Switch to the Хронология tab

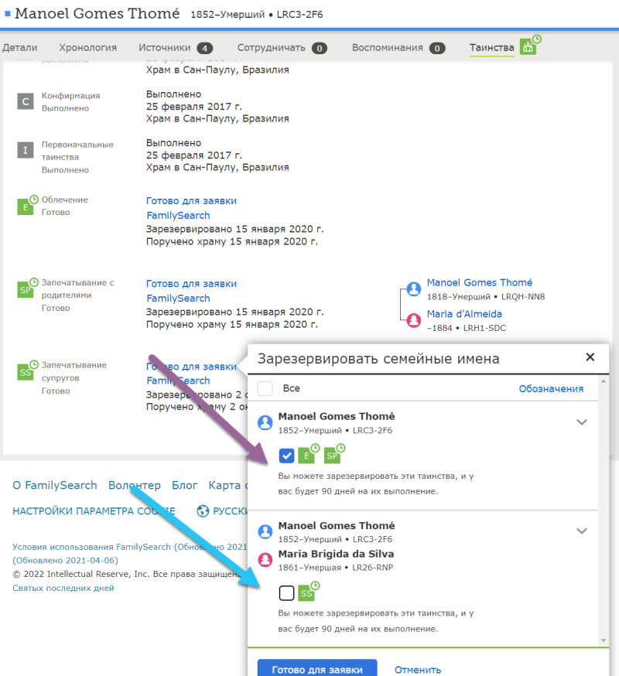pyautogui.click(x=87, y=47)
